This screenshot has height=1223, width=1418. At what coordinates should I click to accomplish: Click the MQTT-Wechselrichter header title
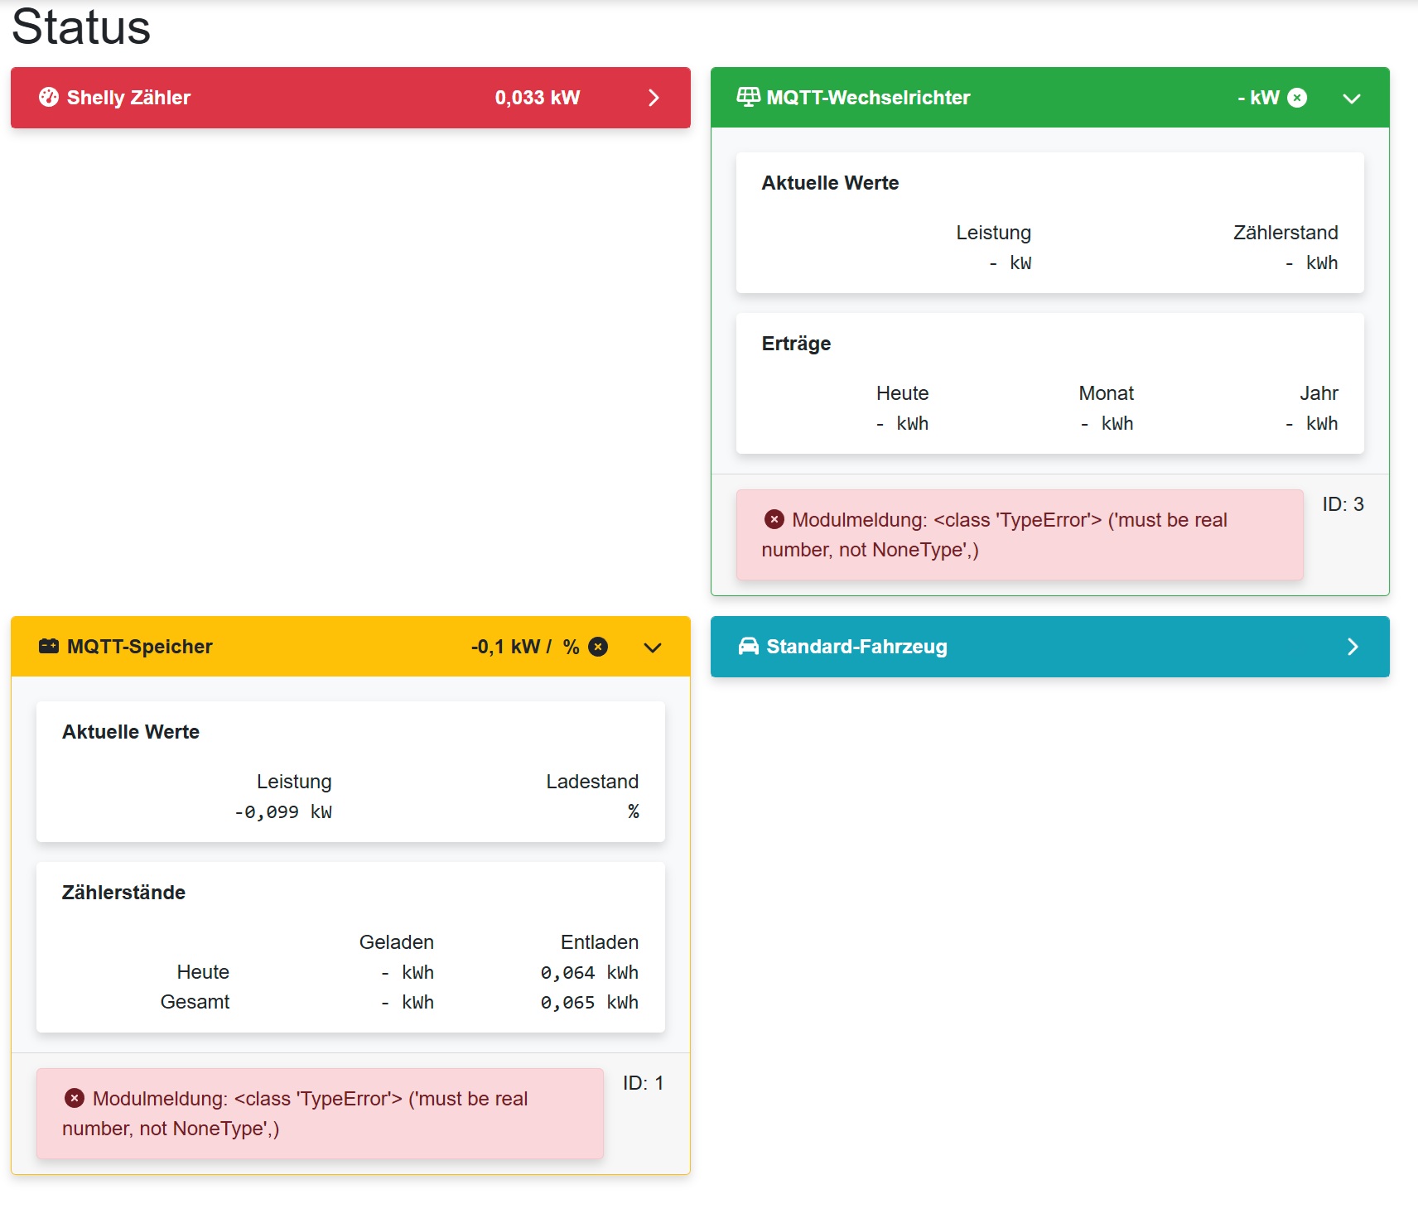[x=868, y=98]
